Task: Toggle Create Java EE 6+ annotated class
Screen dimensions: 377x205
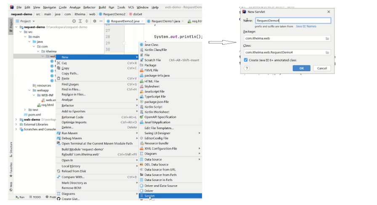Action: point(246,60)
